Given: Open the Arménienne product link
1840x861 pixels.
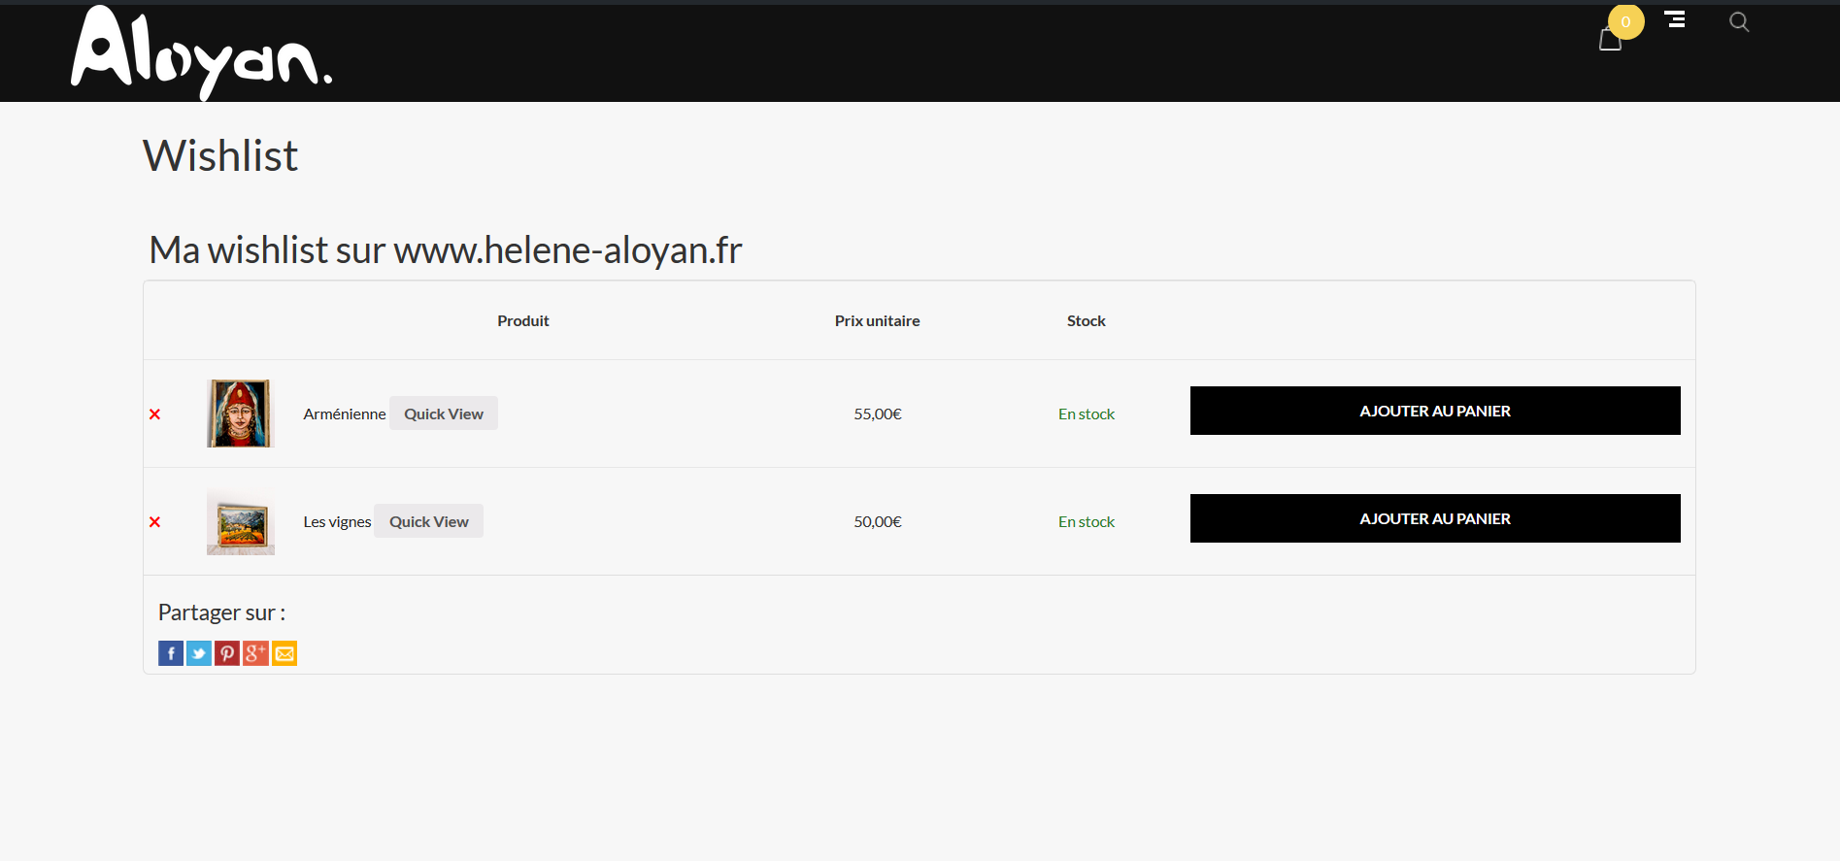Looking at the screenshot, I should coord(344,414).
